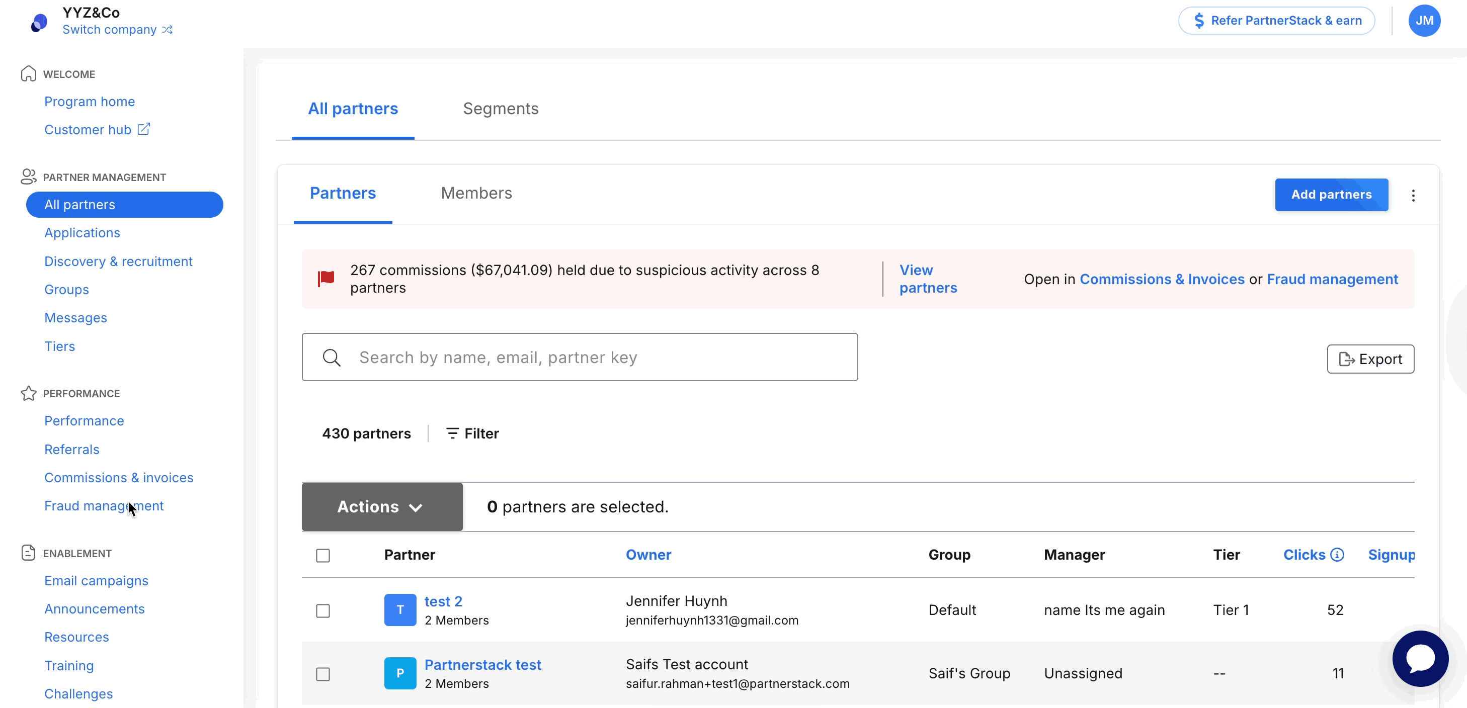Viewport: 1467px width, 708px height.
Task: Open Commissions & invoices sidebar link
Action: (x=119, y=478)
